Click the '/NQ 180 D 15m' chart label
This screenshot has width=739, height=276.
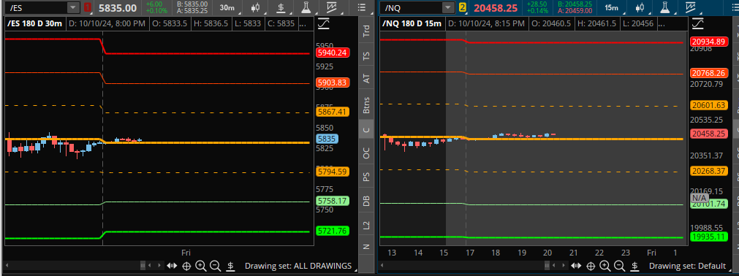pyautogui.click(x=411, y=23)
